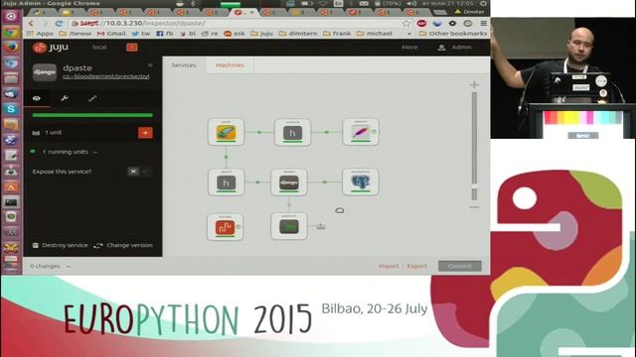636x357 pixels.
Task: Add a unit with red plus button
Action: (x=145, y=132)
